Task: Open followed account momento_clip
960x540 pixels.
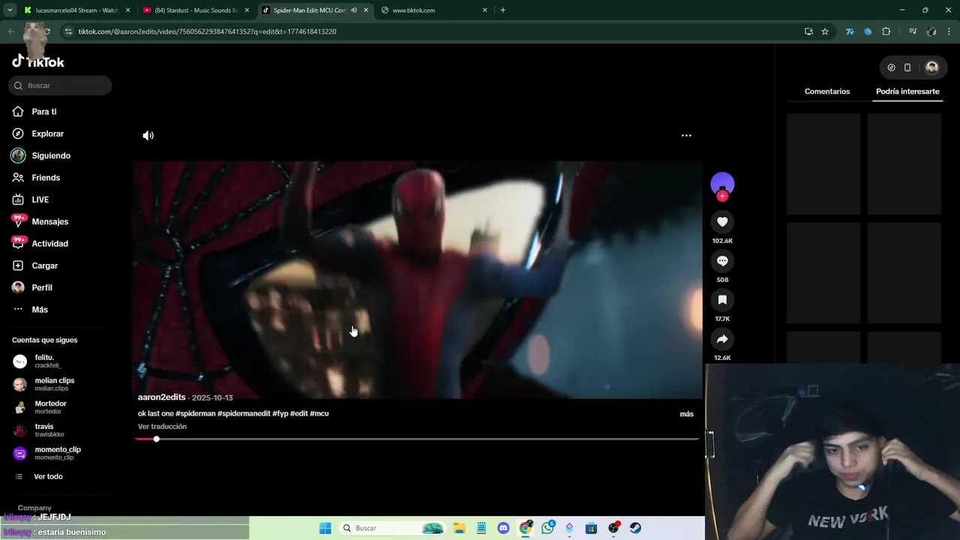Action: coord(46,454)
